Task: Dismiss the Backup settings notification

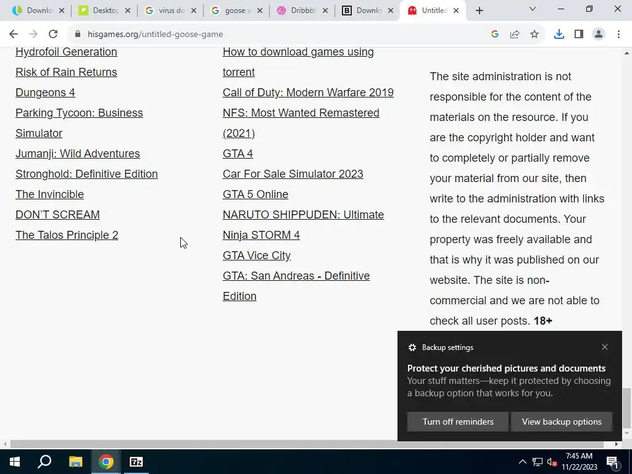Action: point(605,347)
